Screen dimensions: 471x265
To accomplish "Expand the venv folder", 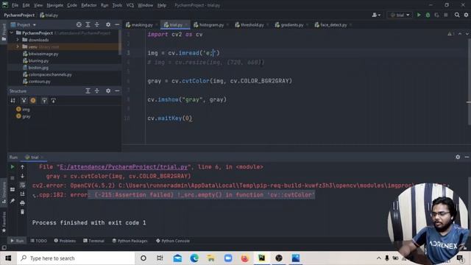I will click(18, 46).
